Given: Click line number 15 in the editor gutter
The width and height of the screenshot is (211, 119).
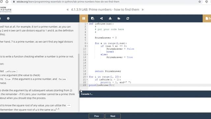Looking at the screenshot, I should pyautogui.click(x=84, y=63).
